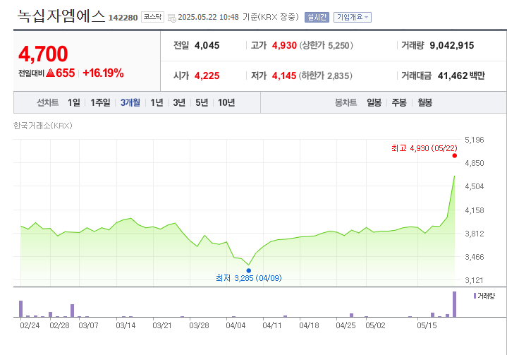Screen dimensions: 507x355
Task: Click the 05/15 date axis label
Action: click(x=427, y=325)
